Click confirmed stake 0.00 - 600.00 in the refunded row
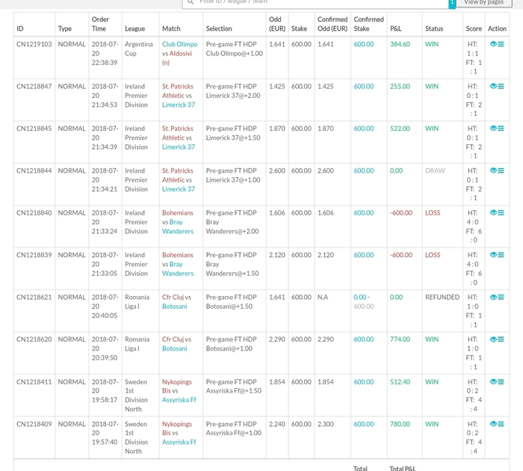This screenshot has width=523, height=471. [x=364, y=302]
